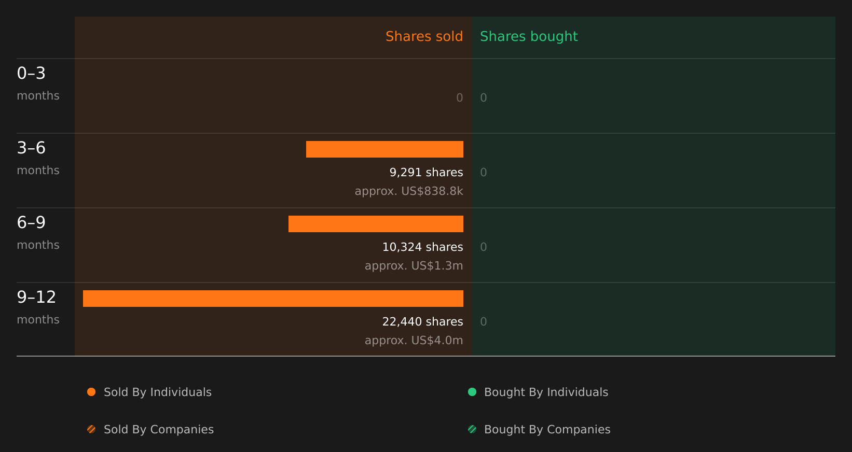This screenshot has height=452, width=852.
Task: Click the 9,291 shares value
Action: [426, 173]
